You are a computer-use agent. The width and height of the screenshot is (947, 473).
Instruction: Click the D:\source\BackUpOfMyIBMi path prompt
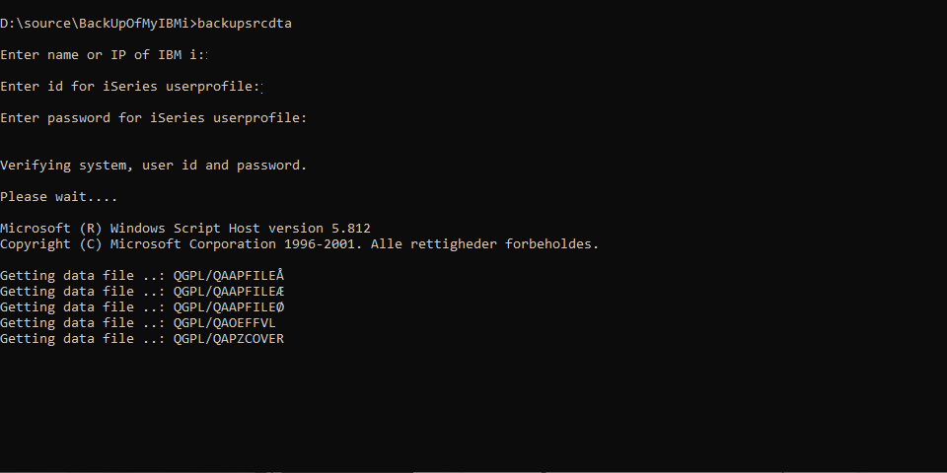(99, 24)
